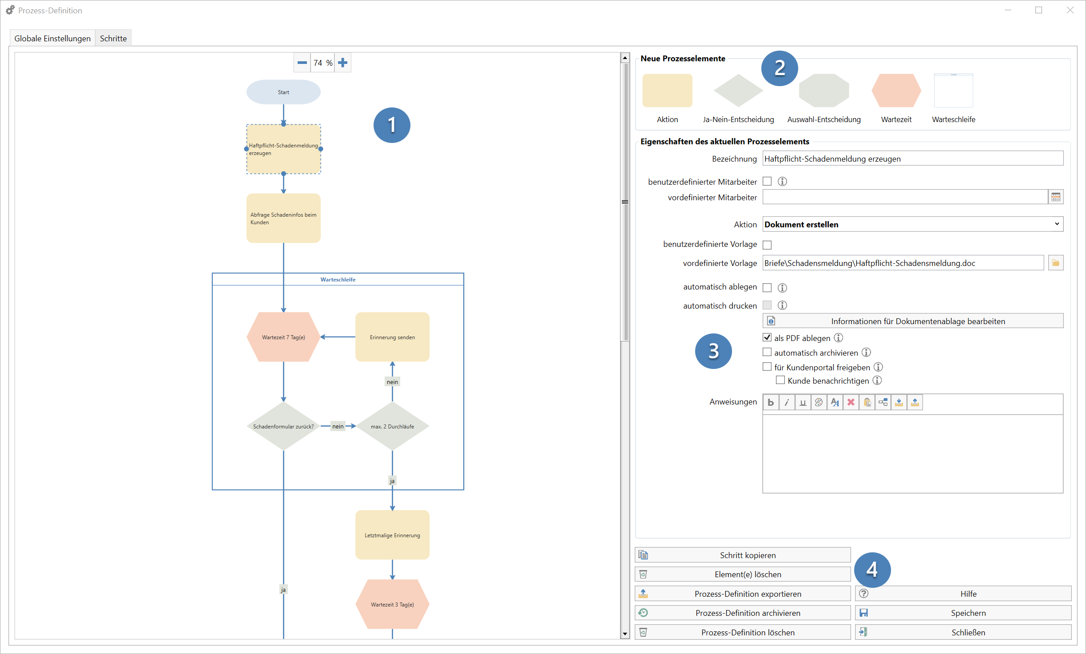
Task: Open employee picker next to vordefinierter Mitarbeiter
Action: click(x=1056, y=197)
